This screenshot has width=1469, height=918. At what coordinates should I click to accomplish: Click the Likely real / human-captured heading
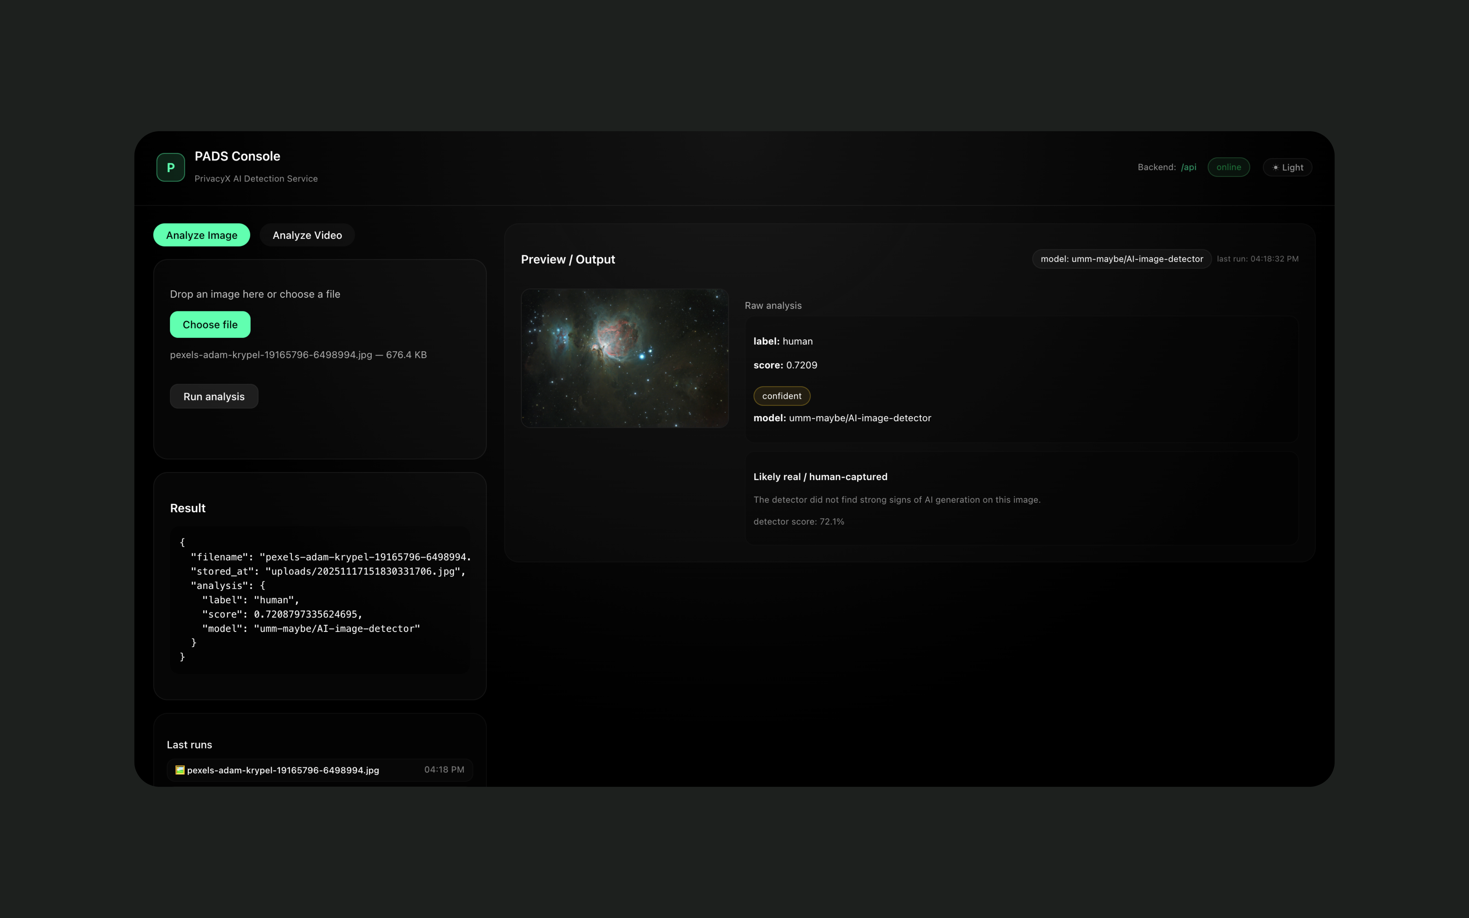point(820,476)
